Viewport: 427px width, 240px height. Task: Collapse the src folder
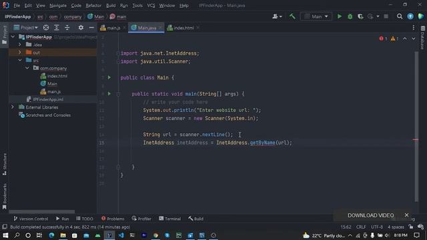[20, 60]
